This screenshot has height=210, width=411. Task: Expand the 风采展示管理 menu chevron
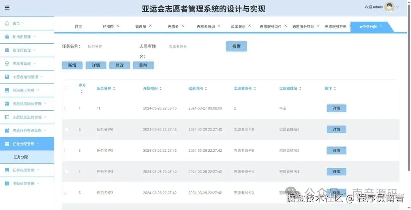tap(38, 90)
